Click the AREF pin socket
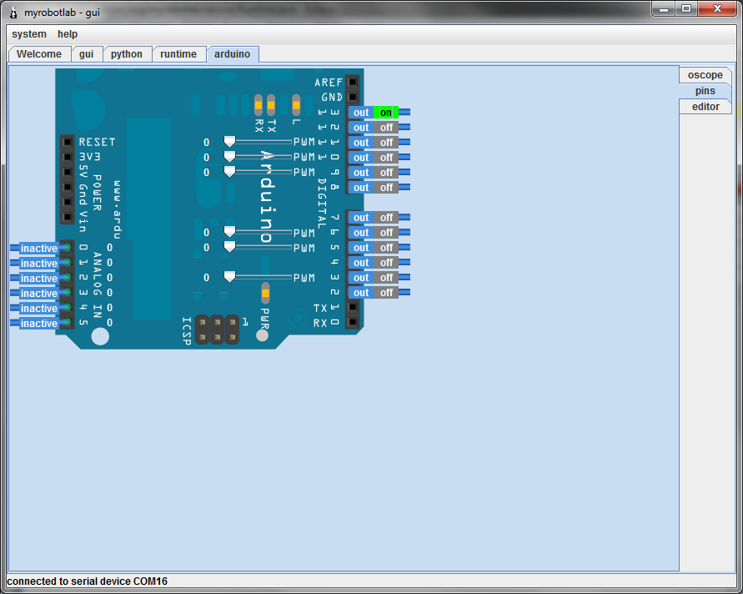Viewport: 743px width, 594px height. [352, 82]
